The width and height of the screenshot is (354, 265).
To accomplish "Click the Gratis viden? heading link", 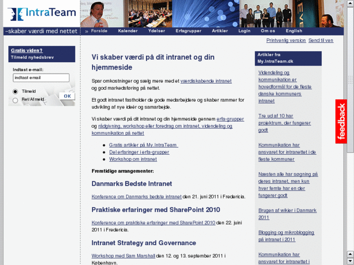I will pos(27,51).
